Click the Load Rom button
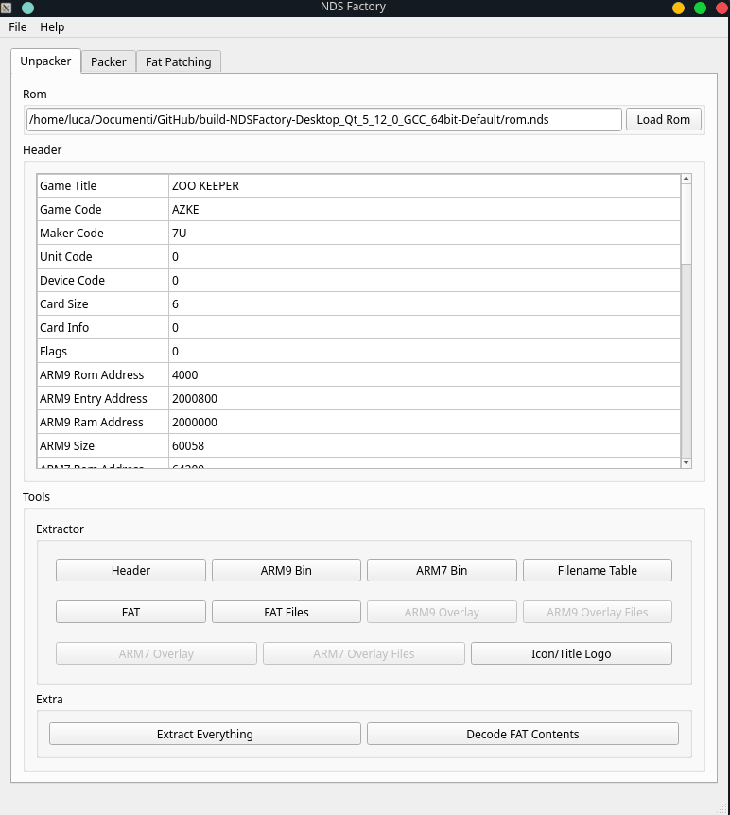 [x=663, y=120]
